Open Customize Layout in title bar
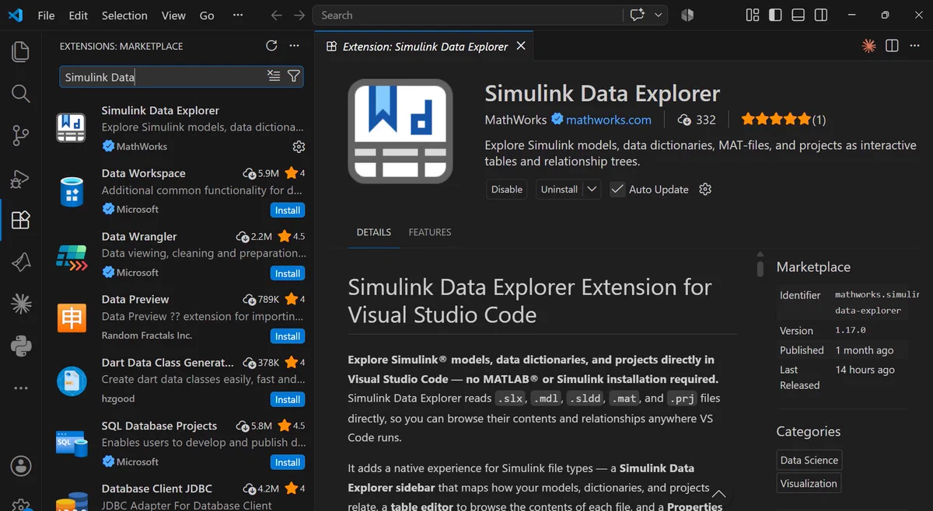Viewport: 933px width, 511px height. pyautogui.click(x=753, y=15)
